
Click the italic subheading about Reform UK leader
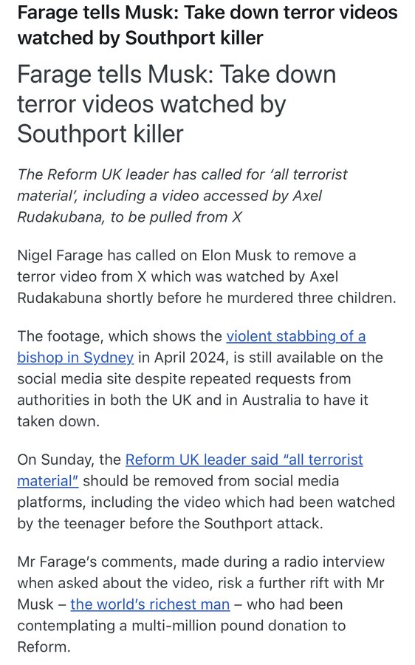[182, 196]
